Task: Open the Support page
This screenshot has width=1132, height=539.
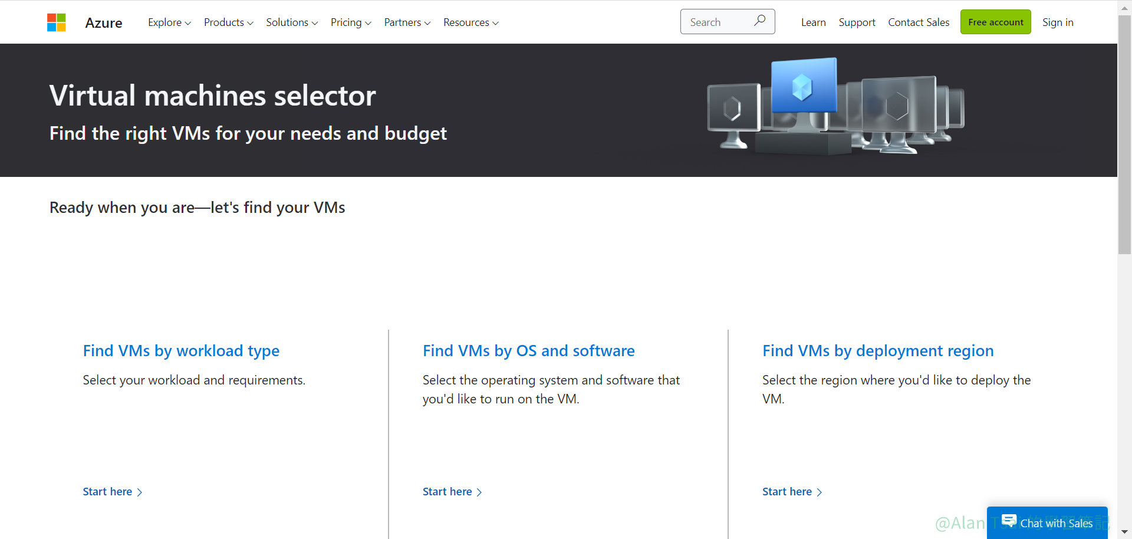Action: point(857,22)
